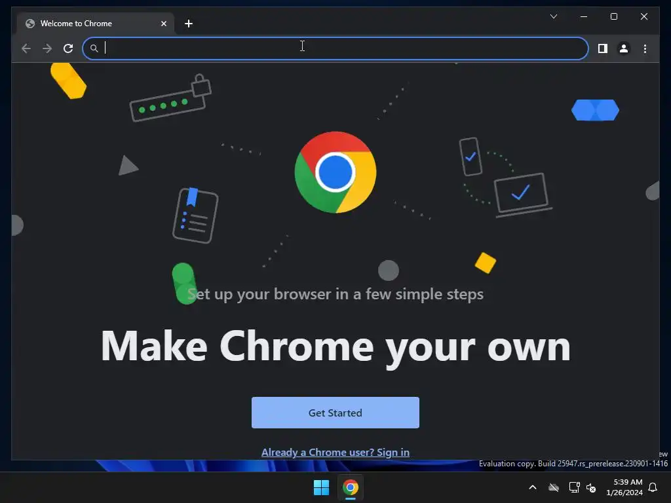Focus the address bar input

click(335, 48)
